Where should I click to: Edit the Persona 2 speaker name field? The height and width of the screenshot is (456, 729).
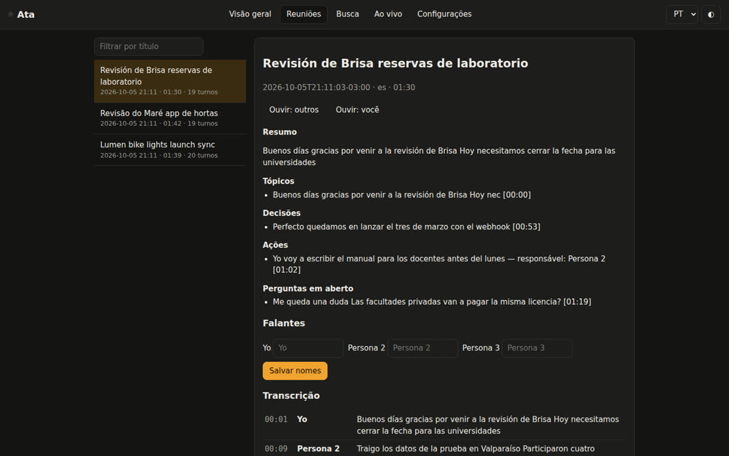[422, 348]
